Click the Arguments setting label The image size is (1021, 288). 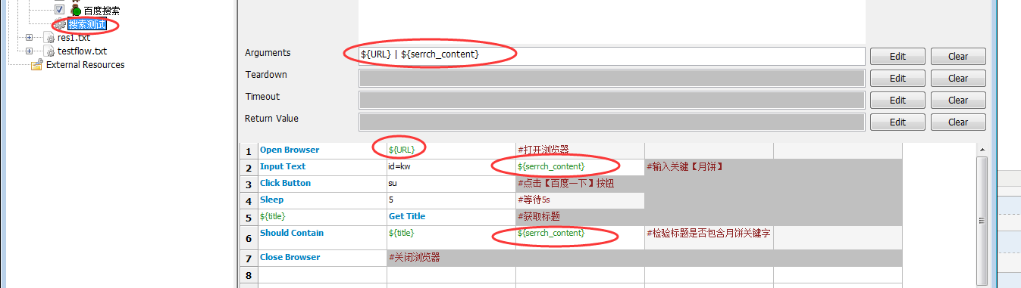268,53
